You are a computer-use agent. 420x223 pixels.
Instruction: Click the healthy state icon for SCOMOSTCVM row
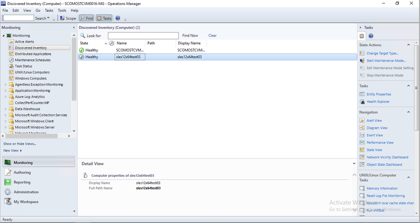point(82,50)
